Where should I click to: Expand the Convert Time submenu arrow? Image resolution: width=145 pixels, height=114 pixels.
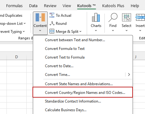pos(129,75)
